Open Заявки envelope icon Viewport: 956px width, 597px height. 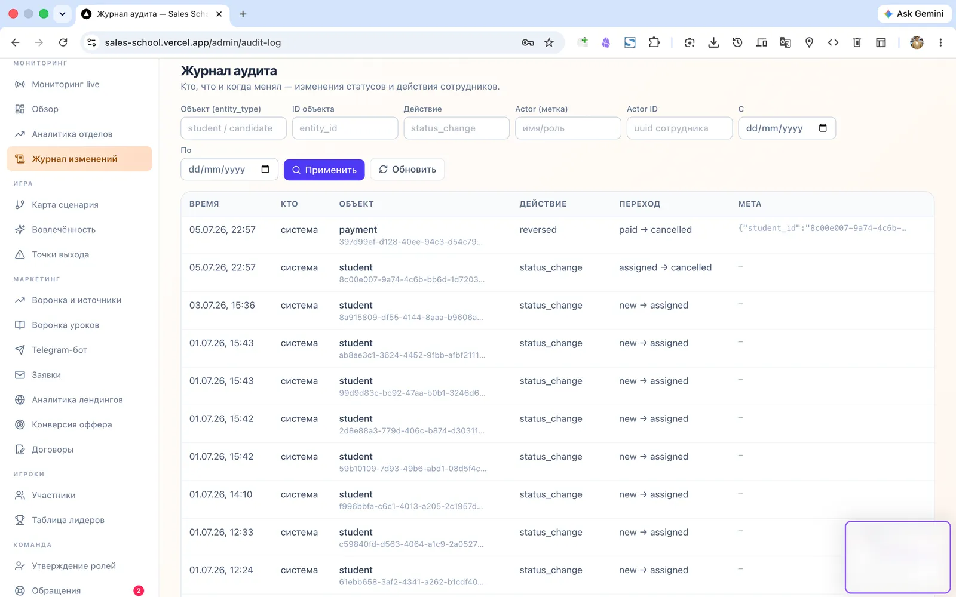click(x=20, y=375)
